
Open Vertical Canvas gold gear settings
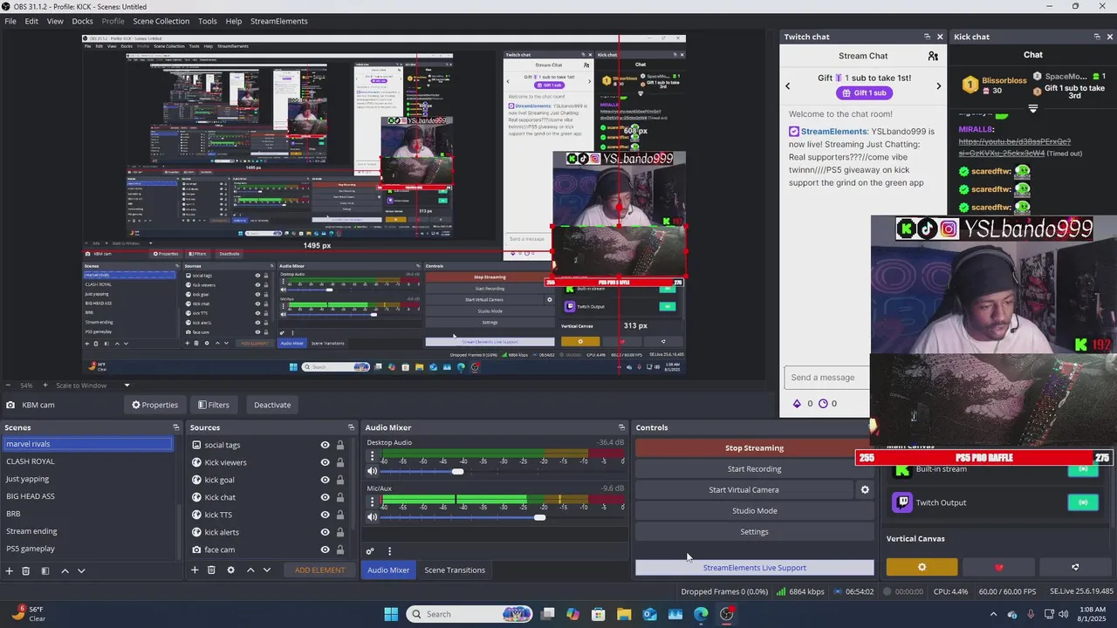[x=922, y=567]
